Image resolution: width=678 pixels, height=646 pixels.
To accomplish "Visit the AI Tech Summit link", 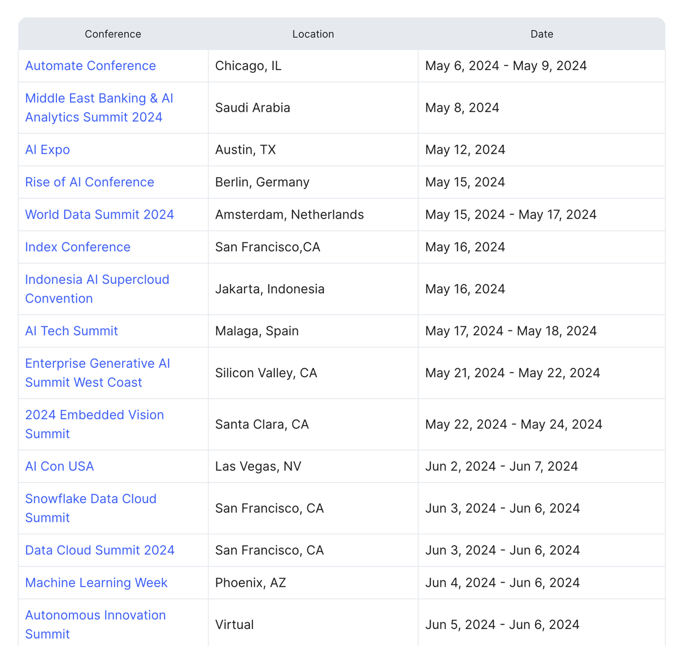I will pos(71,331).
